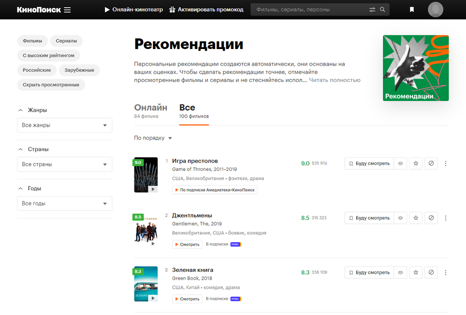Click Смотреть button for Зеленая книга
466x315 pixels.
point(187,299)
